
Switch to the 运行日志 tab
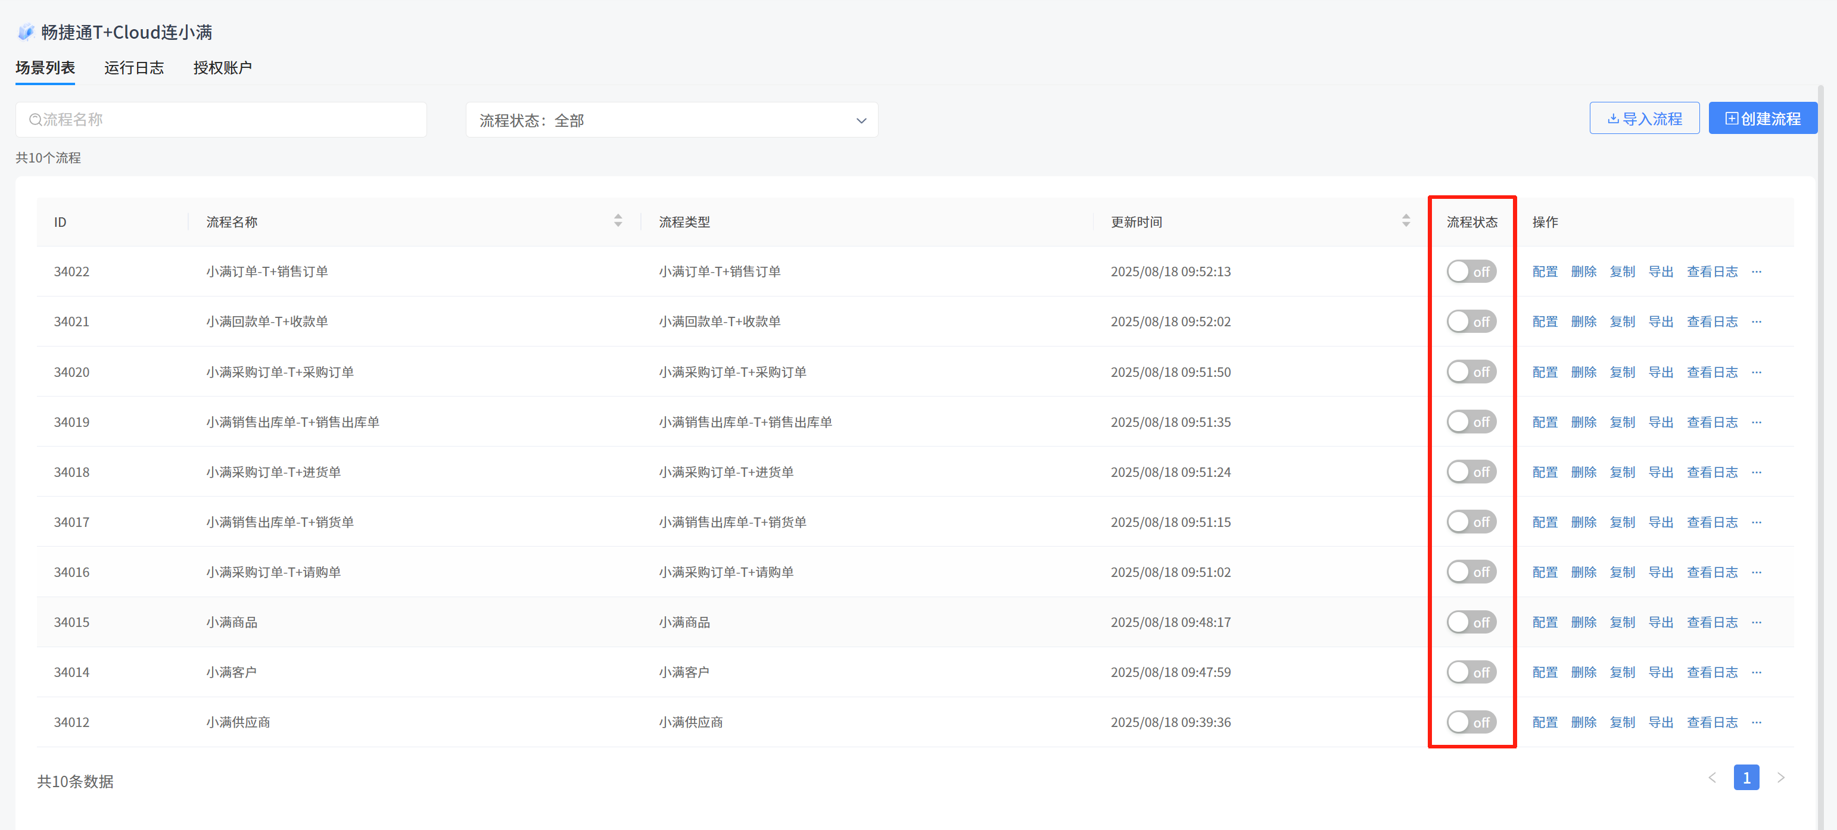click(134, 68)
